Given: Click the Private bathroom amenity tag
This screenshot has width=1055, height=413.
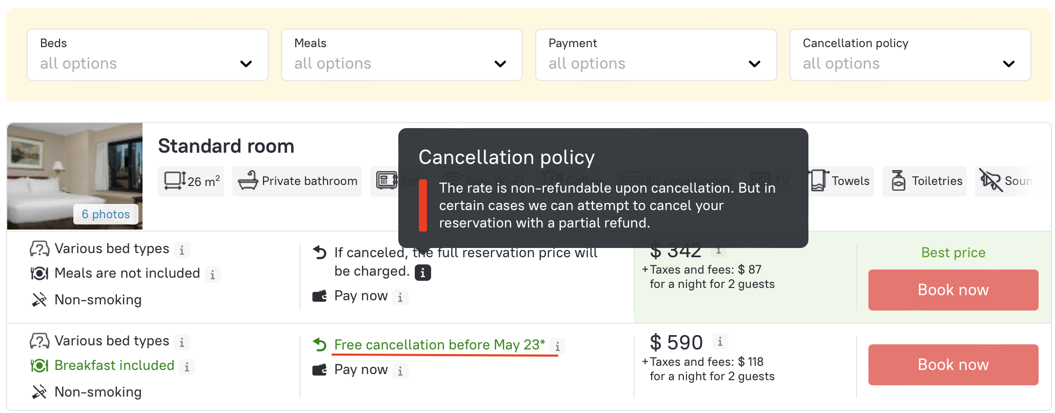Looking at the screenshot, I should pyautogui.click(x=297, y=181).
